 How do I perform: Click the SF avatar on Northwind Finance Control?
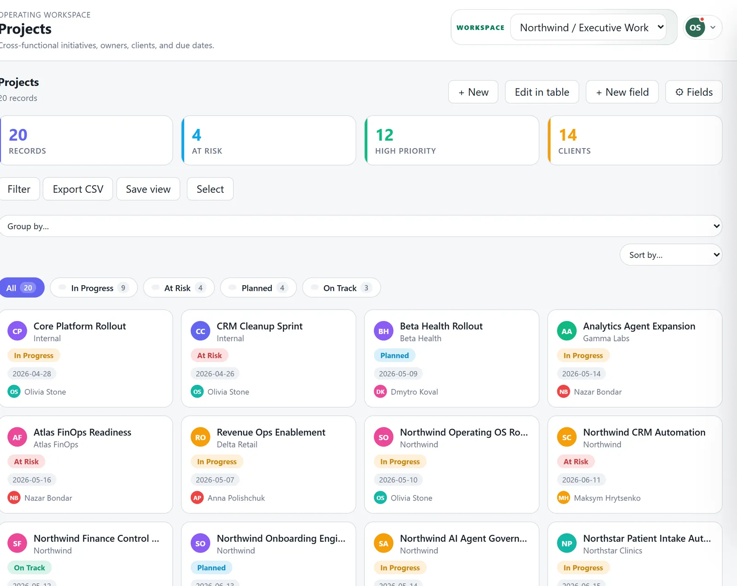pos(18,544)
